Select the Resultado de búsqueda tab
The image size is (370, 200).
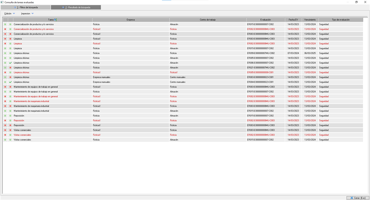[76, 7]
